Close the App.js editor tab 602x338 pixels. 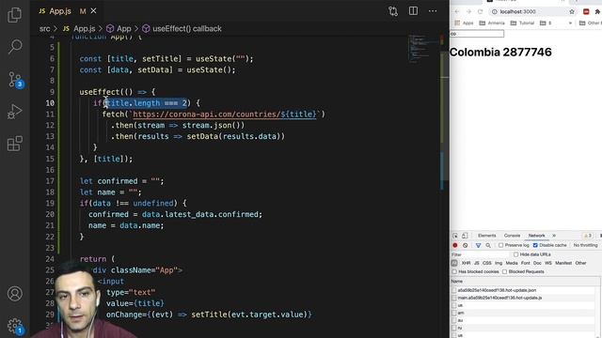(x=93, y=11)
